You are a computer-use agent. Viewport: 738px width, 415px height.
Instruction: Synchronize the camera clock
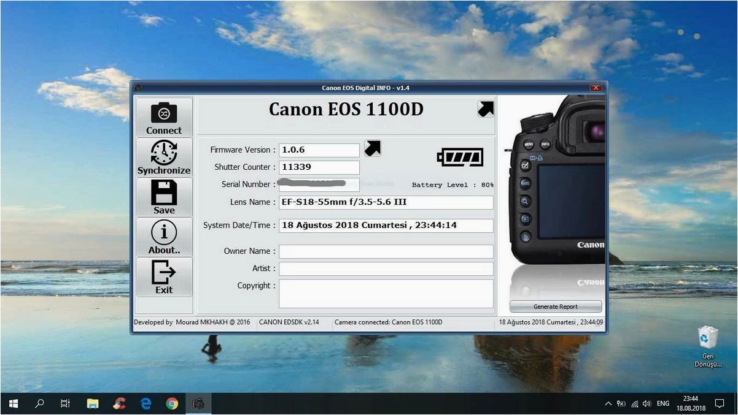[164, 157]
